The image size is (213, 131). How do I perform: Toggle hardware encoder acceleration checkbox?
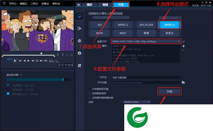click(x=90, y=98)
